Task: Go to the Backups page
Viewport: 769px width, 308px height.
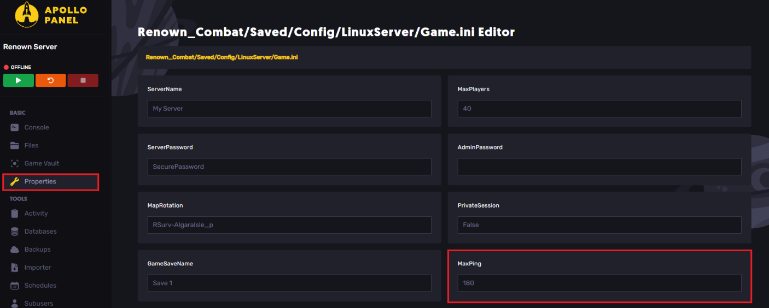Action: (x=37, y=250)
